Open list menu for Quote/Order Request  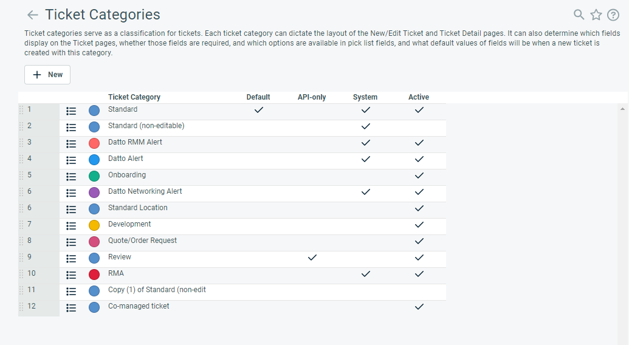71,242
